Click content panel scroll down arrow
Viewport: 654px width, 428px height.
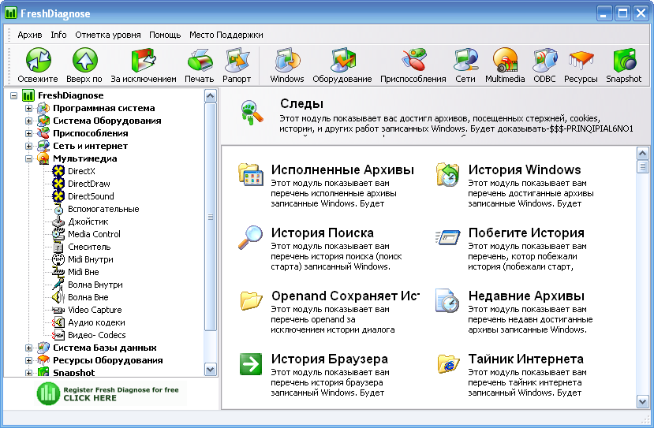[643, 402]
